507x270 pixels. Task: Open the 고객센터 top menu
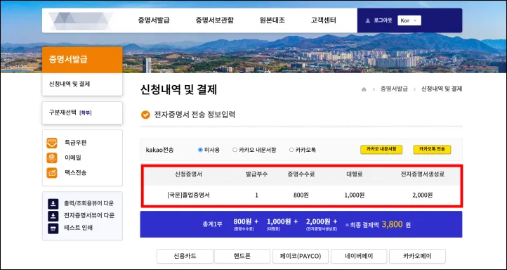[323, 20]
